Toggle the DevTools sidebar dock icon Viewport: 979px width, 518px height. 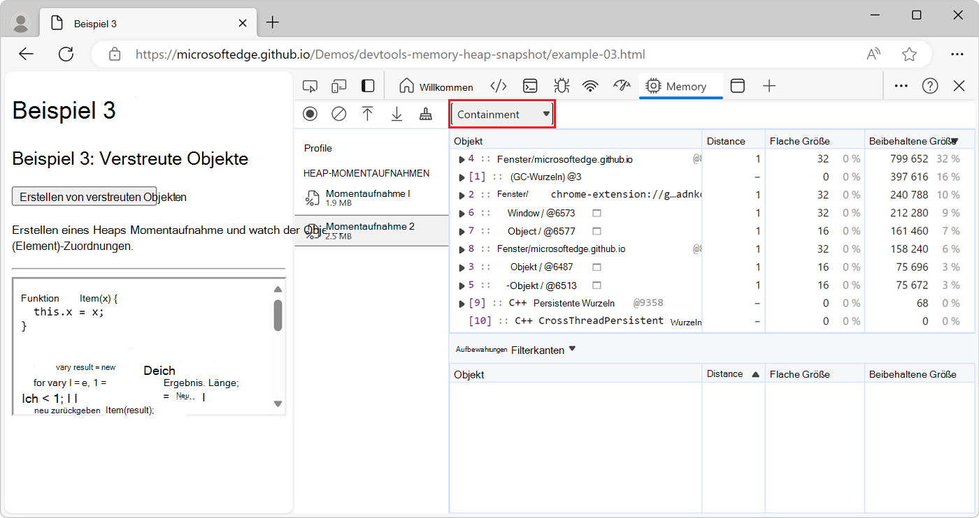[x=368, y=86]
